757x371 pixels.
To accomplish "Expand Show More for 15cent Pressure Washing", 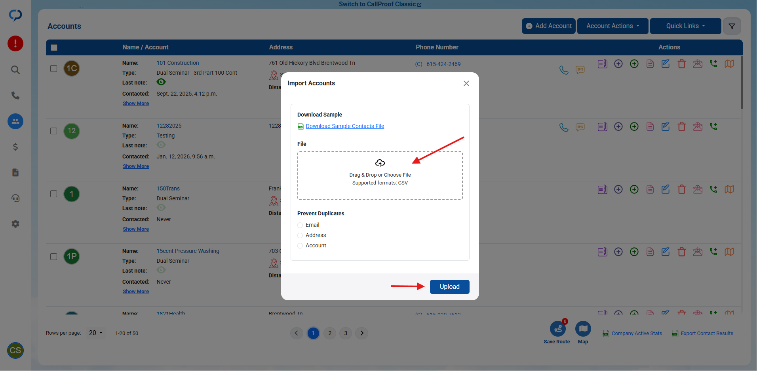I will 136,292.
